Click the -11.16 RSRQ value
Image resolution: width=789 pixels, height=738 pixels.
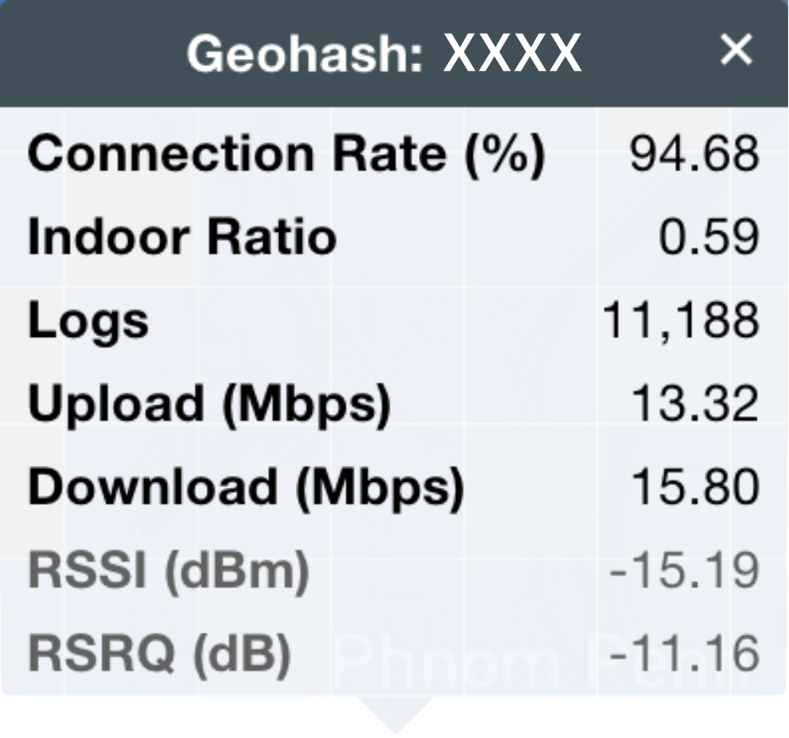click(x=684, y=654)
